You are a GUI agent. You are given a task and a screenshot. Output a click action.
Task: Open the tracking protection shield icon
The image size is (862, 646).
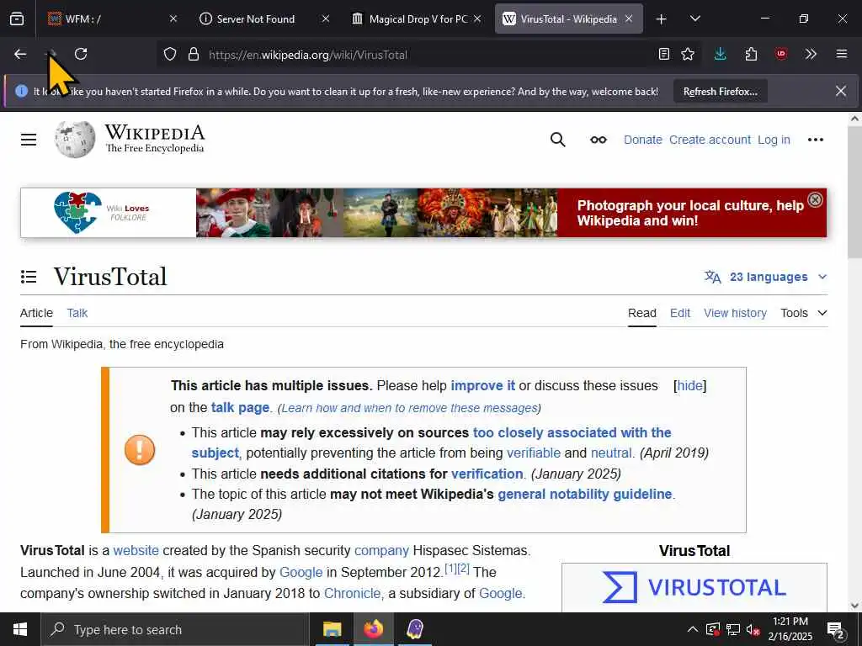(x=170, y=54)
